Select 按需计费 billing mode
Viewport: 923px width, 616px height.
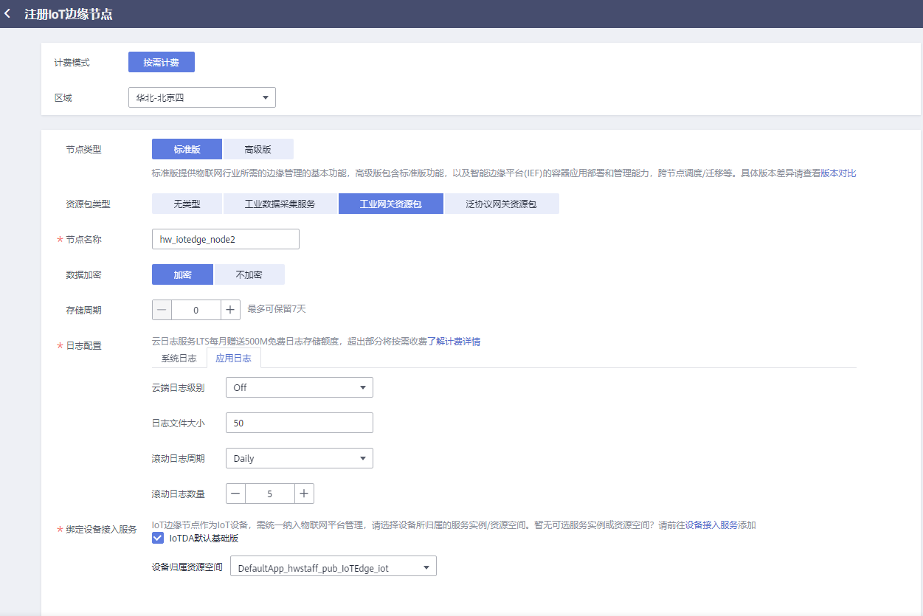coord(162,62)
